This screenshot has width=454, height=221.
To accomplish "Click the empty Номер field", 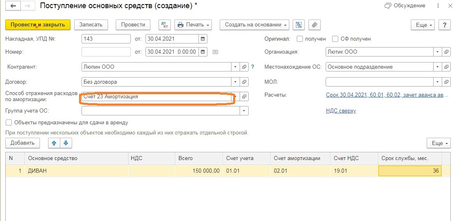I will 106,52.
